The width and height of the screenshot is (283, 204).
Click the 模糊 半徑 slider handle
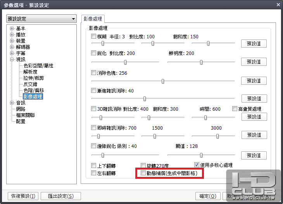pyautogui.click(x=103, y=43)
